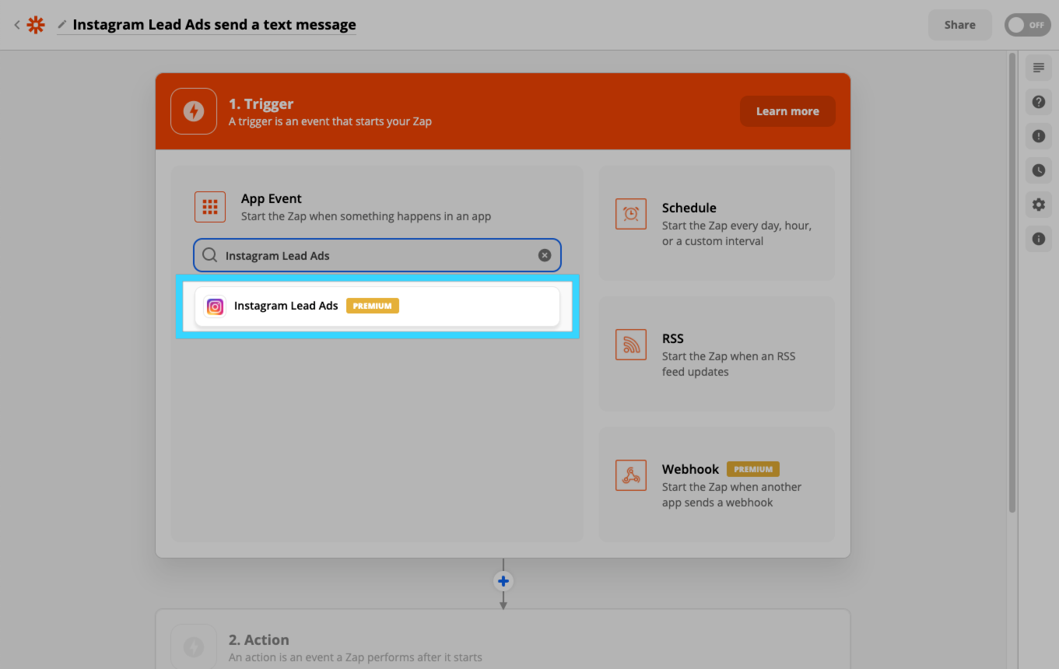Screen dimensions: 1059x669
Task: Open the notes sidebar icon
Action: [x=1038, y=68]
